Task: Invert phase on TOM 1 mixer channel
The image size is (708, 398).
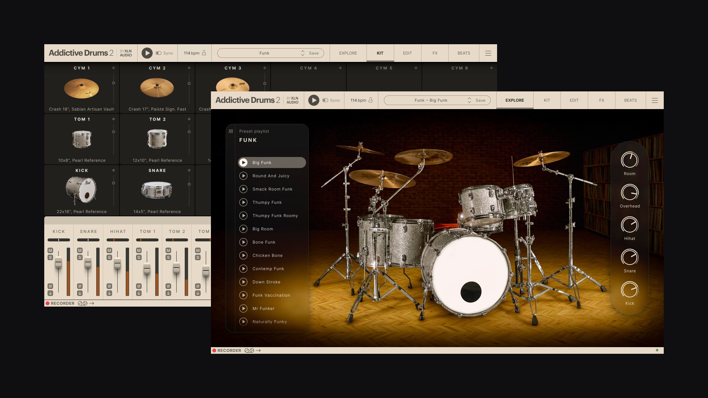Action: coord(139,286)
